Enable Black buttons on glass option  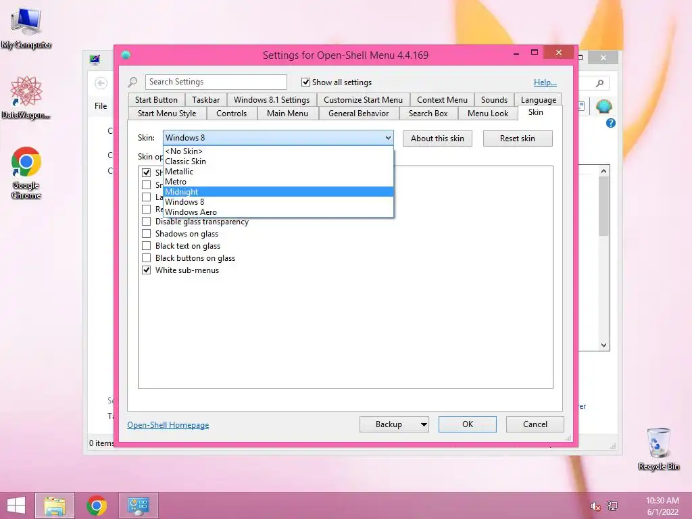click(146, 257)
